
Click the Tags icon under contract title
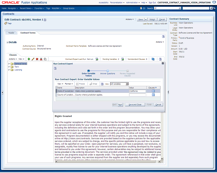point(6,23)
